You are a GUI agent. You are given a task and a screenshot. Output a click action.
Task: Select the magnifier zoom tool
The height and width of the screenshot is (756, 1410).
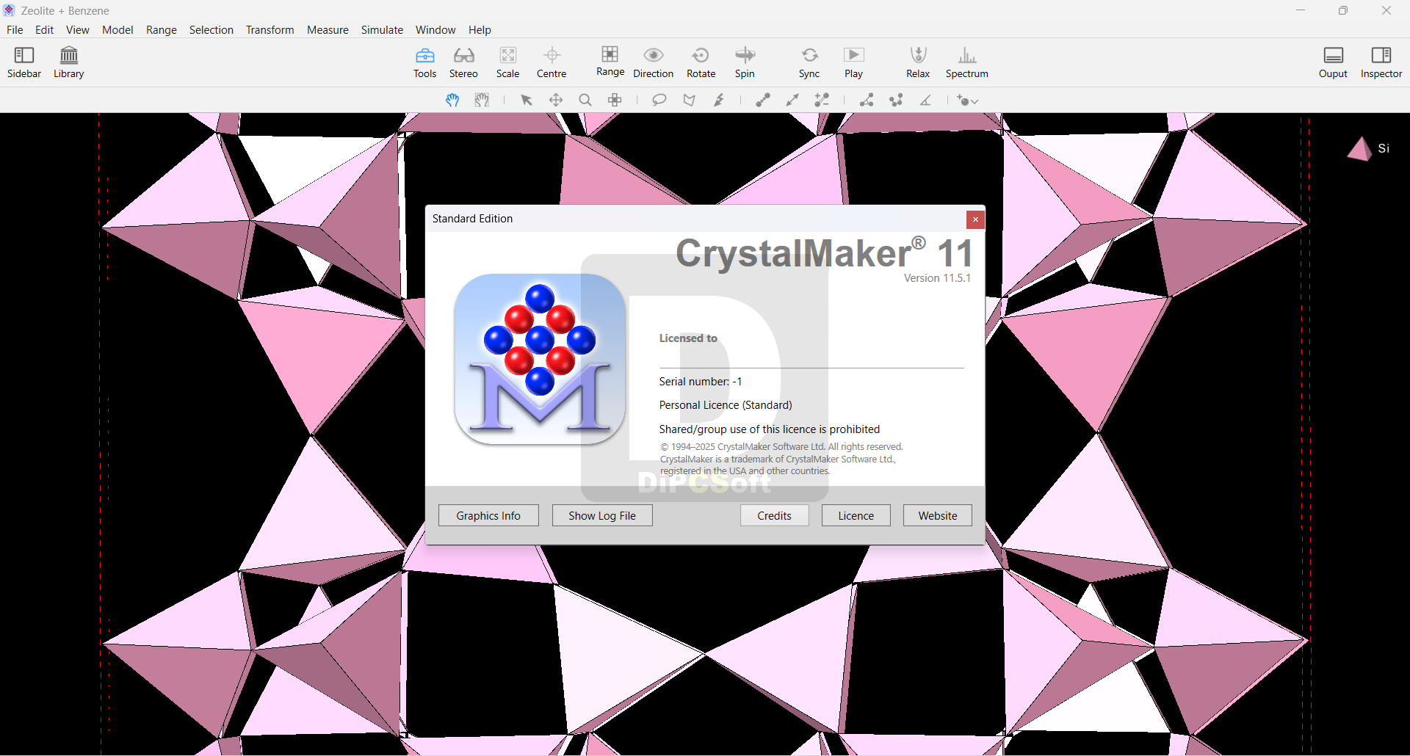tap(585, 100)
